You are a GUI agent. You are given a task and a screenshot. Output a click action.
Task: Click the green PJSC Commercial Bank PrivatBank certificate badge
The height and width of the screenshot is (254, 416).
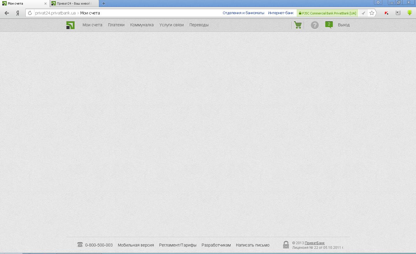[328, 13]
